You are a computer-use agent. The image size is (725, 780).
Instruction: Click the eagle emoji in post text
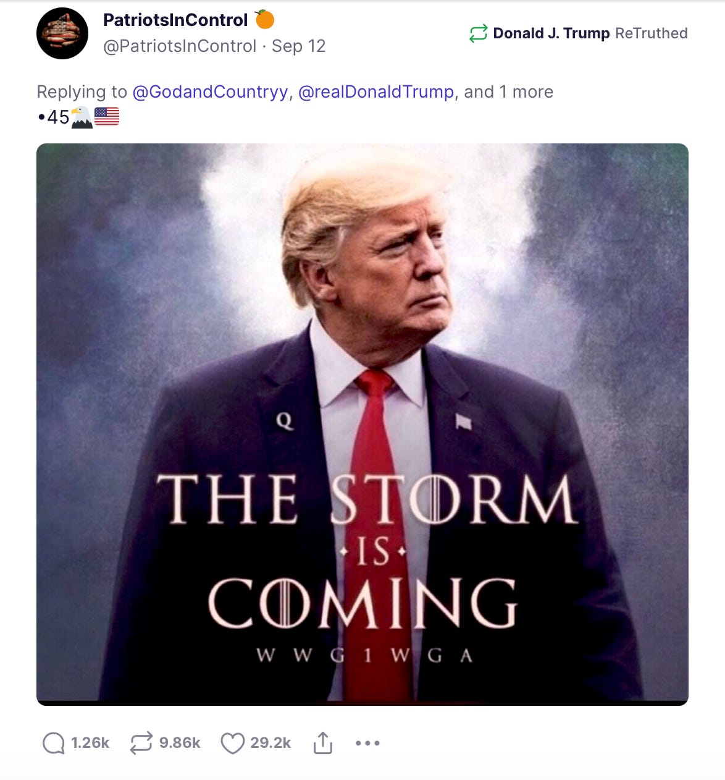[x=82, y=117]
